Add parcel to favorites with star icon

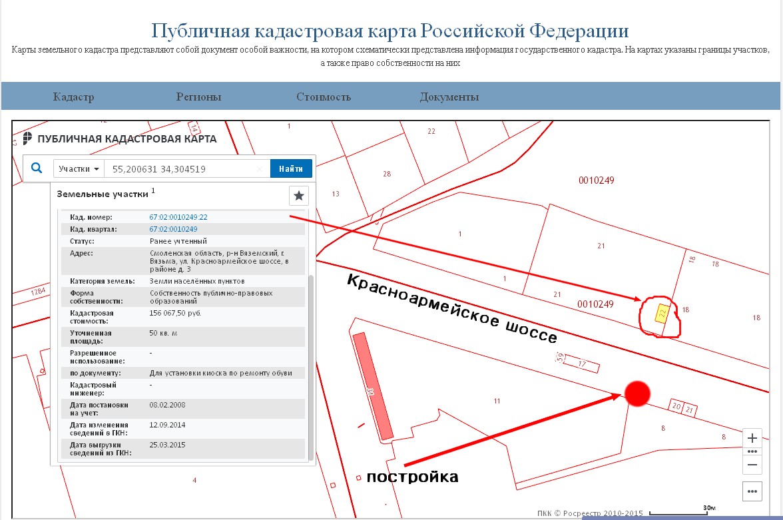pos(299,196)
